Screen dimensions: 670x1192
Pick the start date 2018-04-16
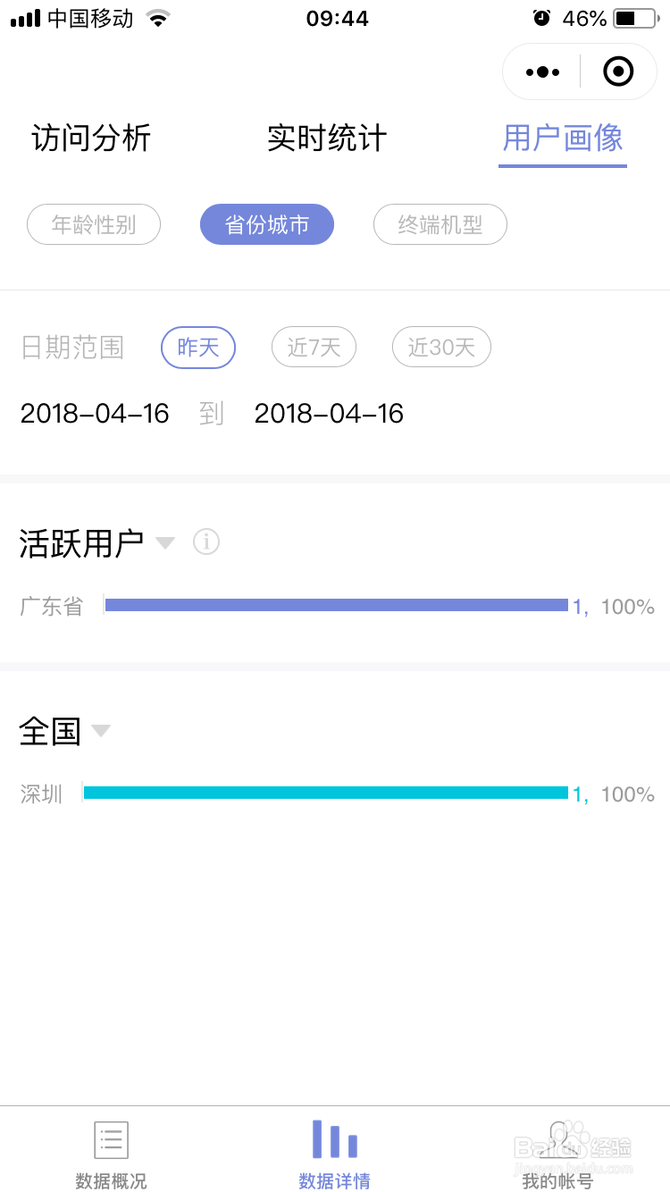[95, 414]
